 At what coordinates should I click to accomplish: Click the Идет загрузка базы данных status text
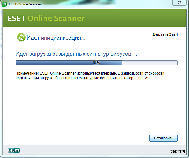point(73,54)
